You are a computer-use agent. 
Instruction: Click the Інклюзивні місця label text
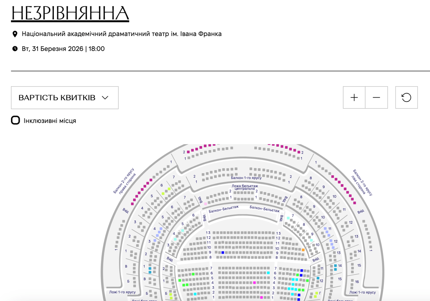pos(50,121)
